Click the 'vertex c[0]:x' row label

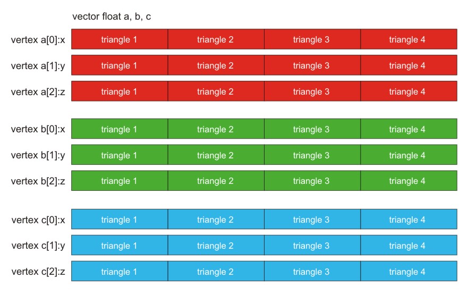[x=38, y=219]
